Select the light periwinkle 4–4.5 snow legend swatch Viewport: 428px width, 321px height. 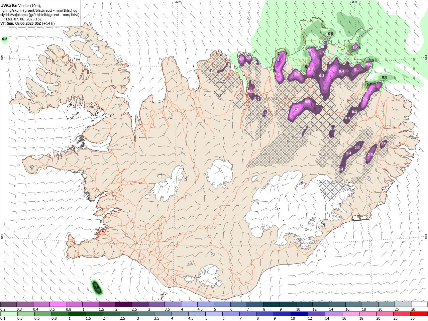pyautogui.click(x=189, y=304)
